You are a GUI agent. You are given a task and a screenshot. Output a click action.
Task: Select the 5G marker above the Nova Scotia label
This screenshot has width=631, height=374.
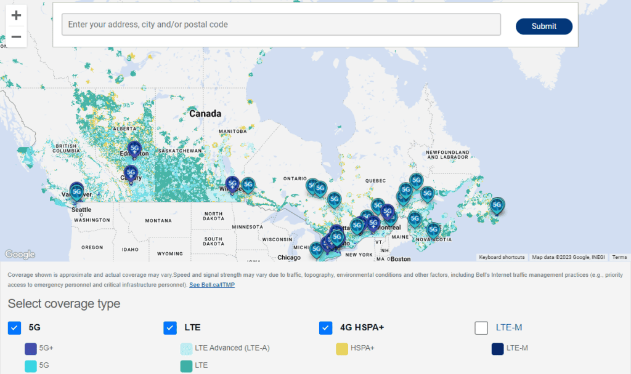(433, 231)
